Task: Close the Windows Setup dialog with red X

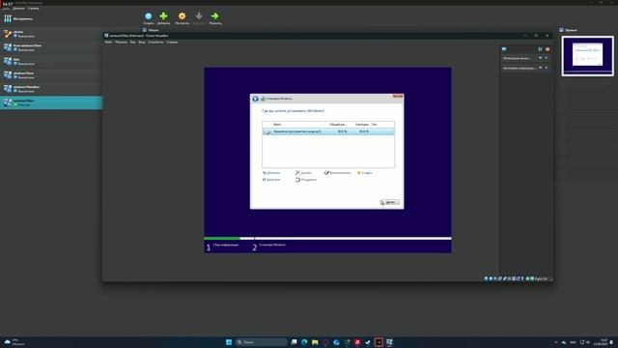Action: [x=398, y=96]
